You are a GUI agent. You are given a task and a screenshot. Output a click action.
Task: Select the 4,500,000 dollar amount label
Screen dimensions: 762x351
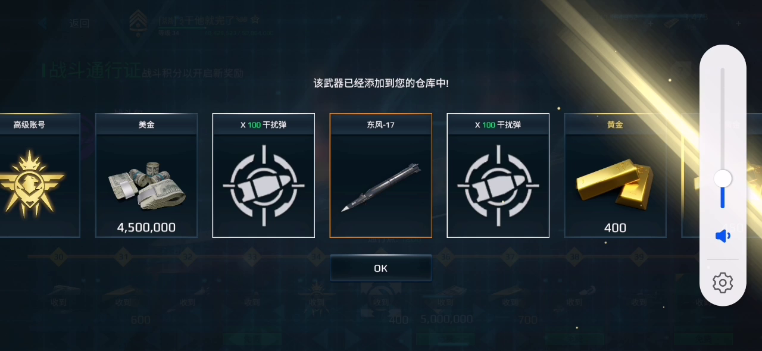pyautogui.click(x=146, y=228)
